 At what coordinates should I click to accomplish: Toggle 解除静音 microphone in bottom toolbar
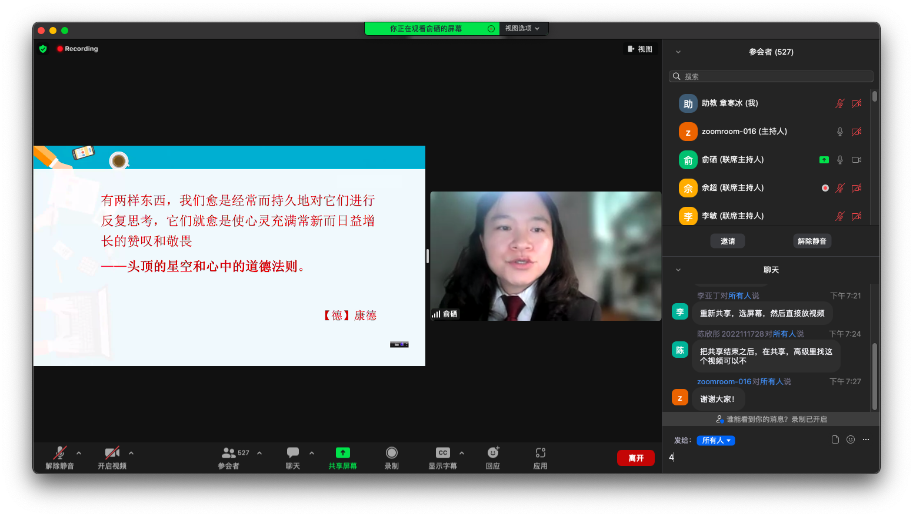tap(59, 453)
